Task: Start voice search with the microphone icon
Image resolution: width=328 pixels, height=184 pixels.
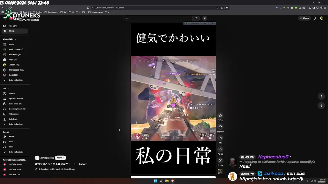Action: [204, 18]
